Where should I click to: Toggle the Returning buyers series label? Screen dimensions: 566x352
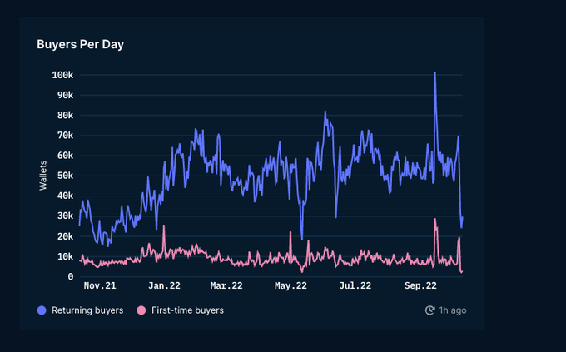87,310
